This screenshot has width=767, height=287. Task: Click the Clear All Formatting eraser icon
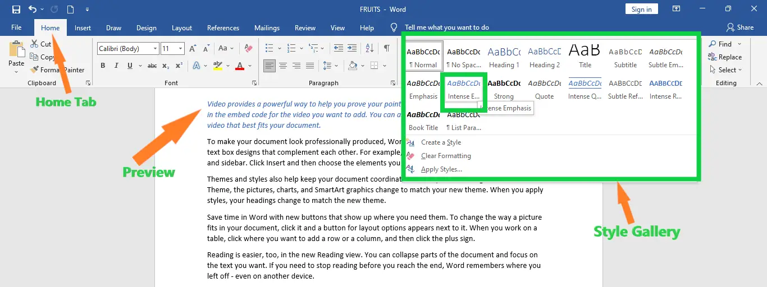click(x=248, y=49)
